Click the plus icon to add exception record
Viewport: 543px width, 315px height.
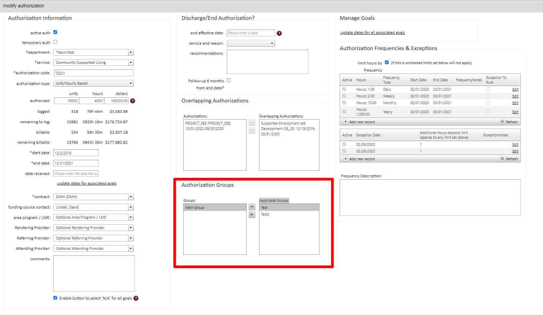[346, 159]
